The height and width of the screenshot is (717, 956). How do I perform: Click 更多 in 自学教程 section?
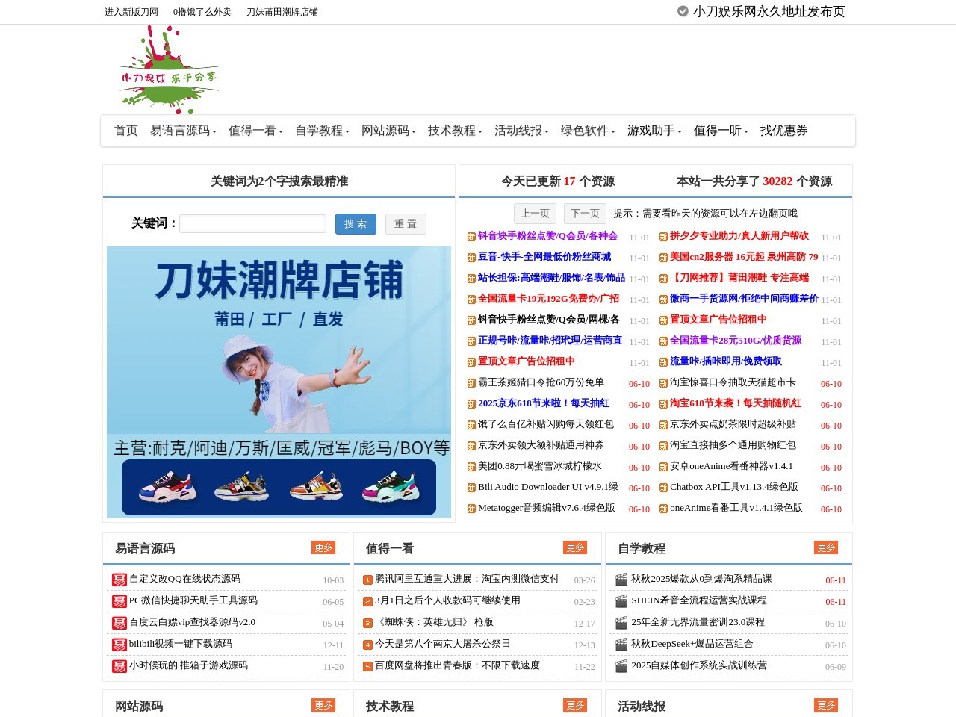(826, 547)
